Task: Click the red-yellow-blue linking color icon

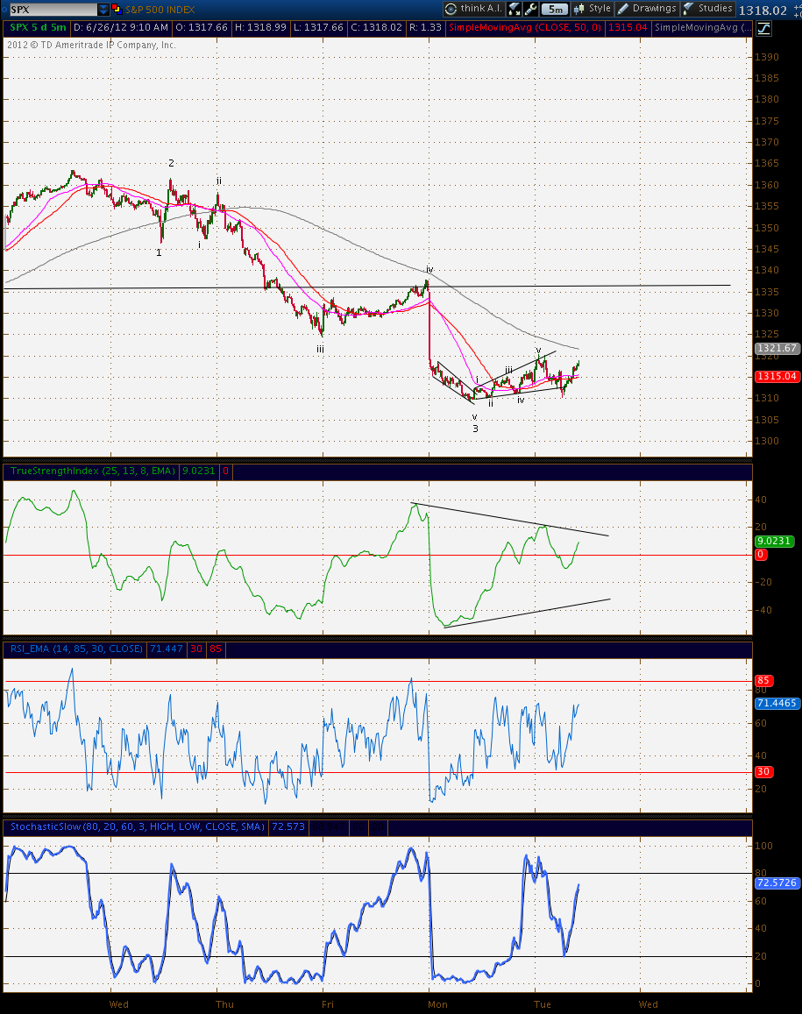Action: pyautogui.click(x=117, y=9)
